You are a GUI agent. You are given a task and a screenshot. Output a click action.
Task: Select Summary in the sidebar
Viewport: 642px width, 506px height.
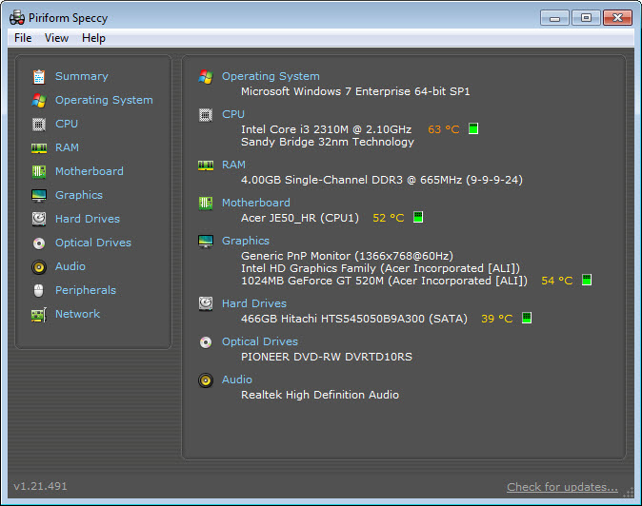pos(82,76)
